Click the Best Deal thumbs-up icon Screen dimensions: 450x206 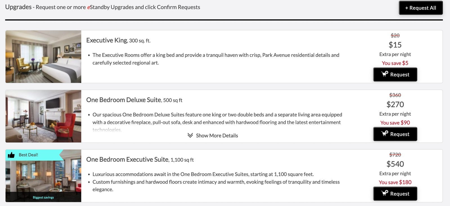11,155
